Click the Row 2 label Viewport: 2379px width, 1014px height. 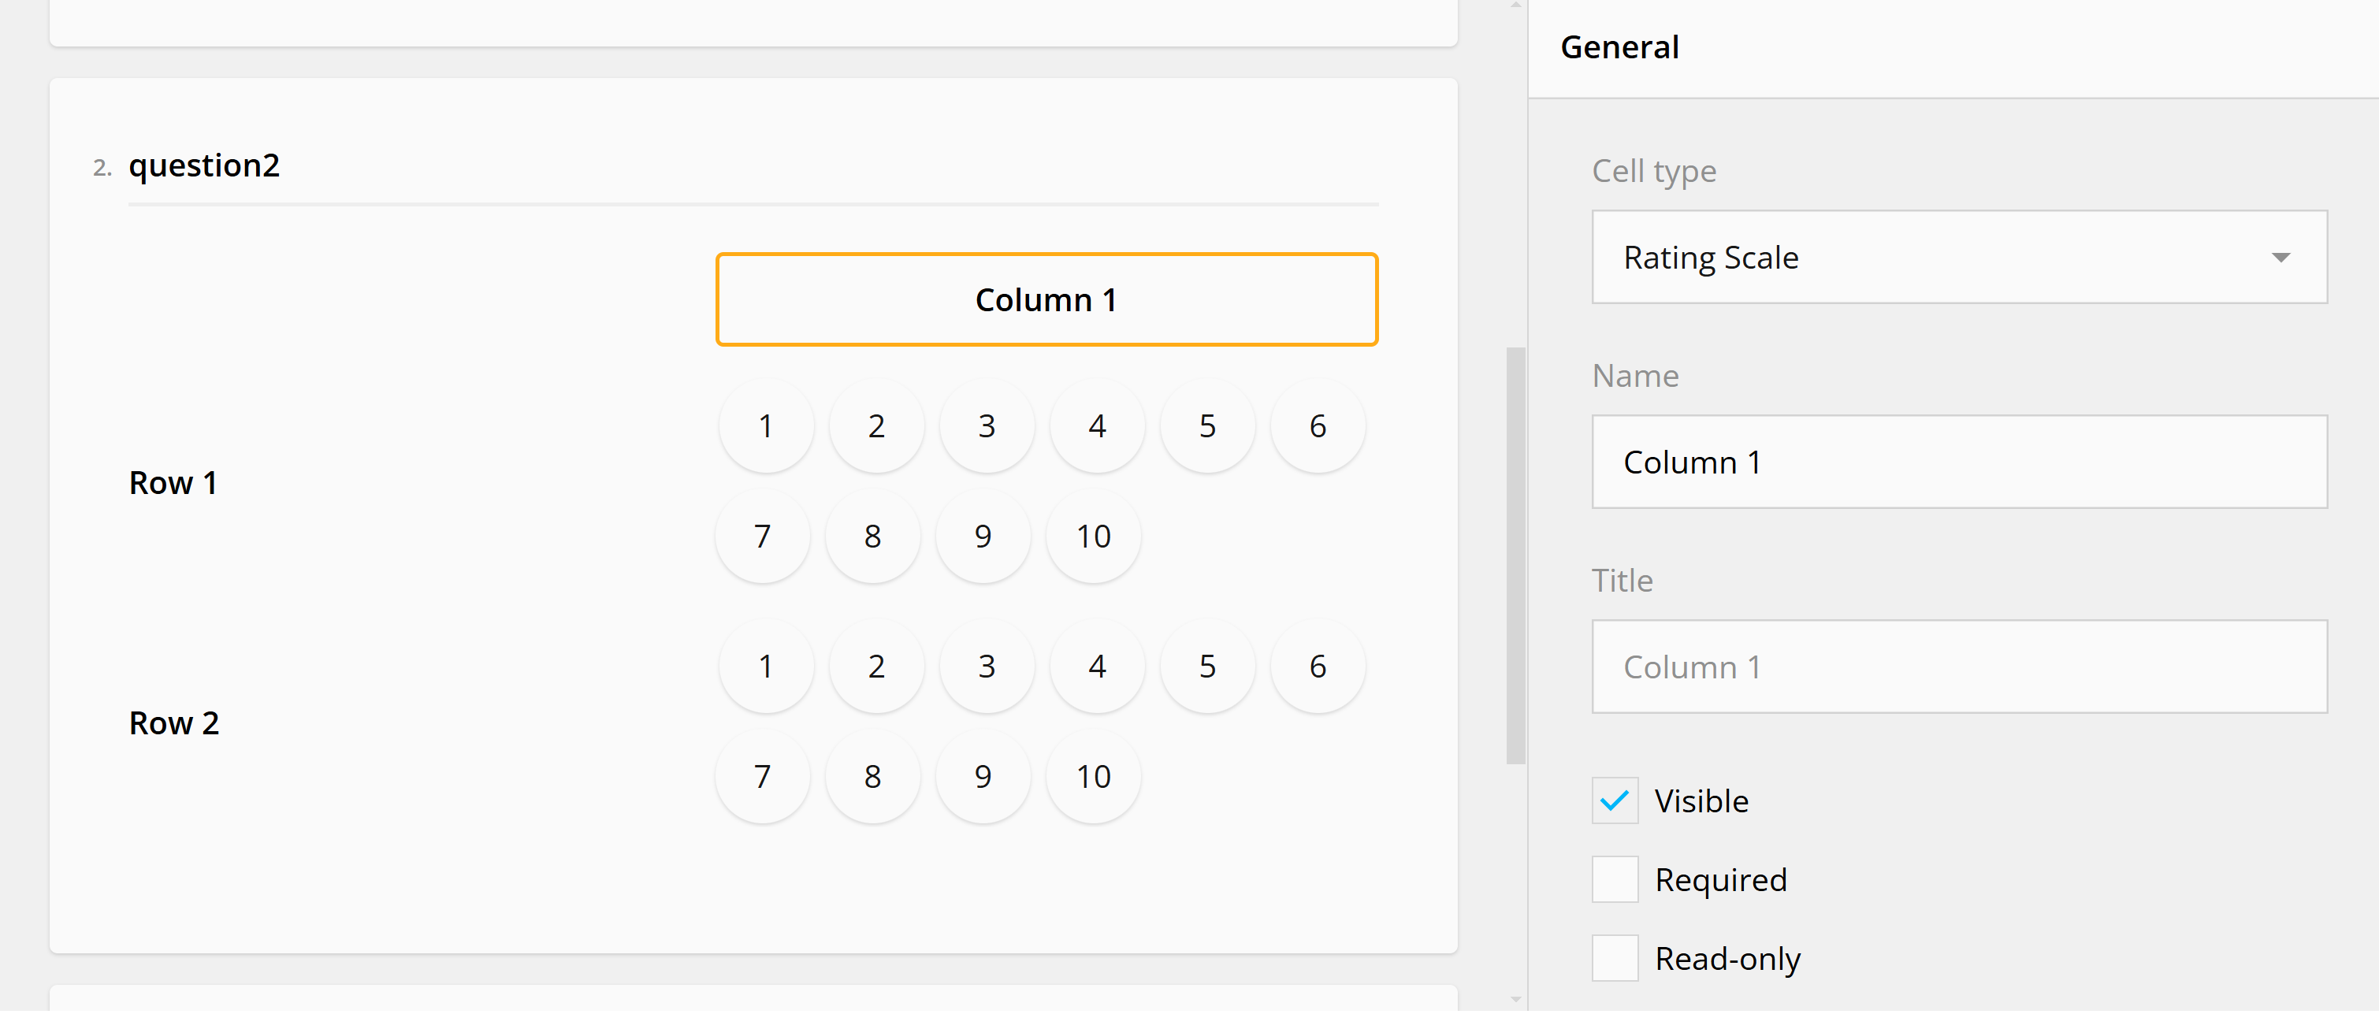point(175,723)
